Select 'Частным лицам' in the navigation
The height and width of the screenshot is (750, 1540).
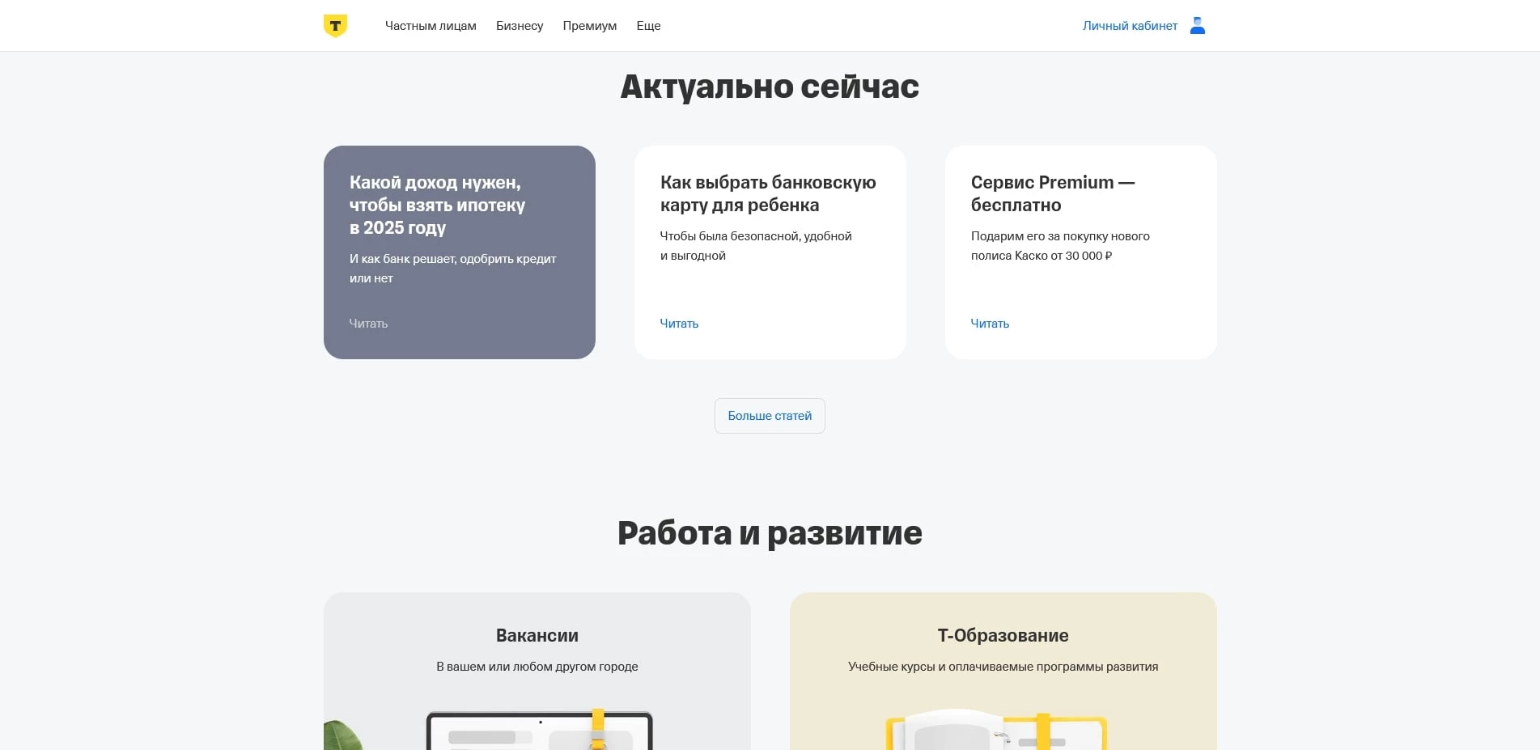tap(431, 25)
